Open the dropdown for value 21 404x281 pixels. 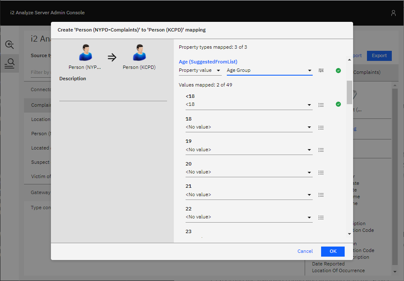pos(249,195)
